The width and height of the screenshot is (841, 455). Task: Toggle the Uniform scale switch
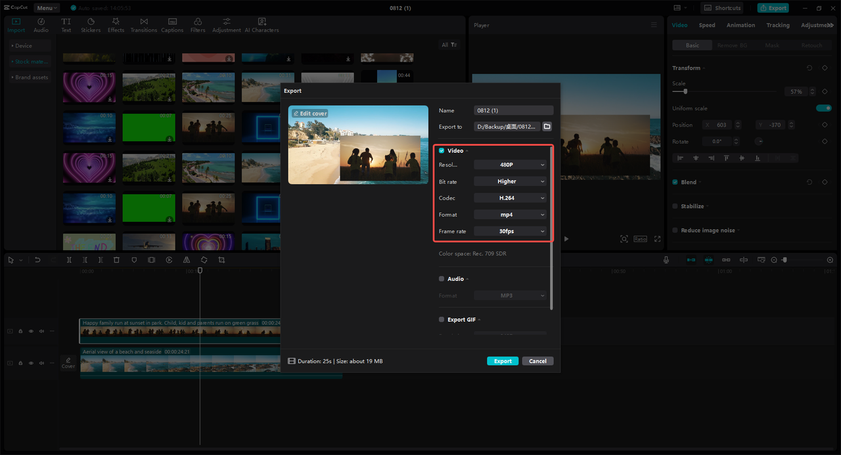click(823, 108)
